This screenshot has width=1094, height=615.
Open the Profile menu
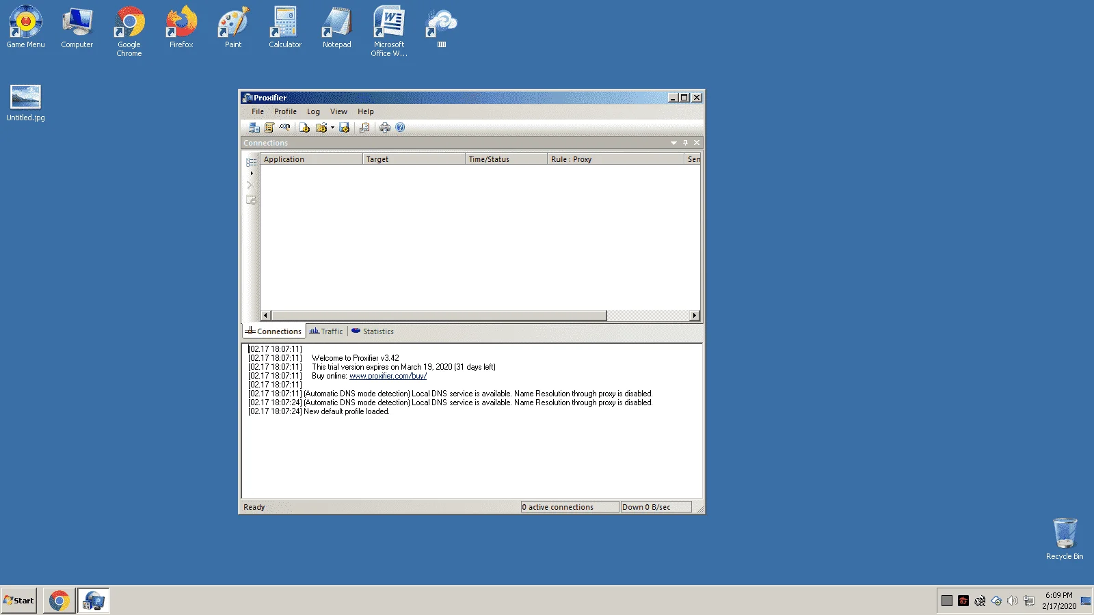pyautogui.click(x=285, y=111)
